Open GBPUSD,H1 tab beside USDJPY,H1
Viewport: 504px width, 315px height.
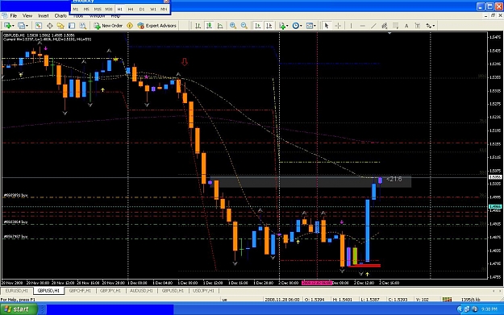click(x=173, y=291)
